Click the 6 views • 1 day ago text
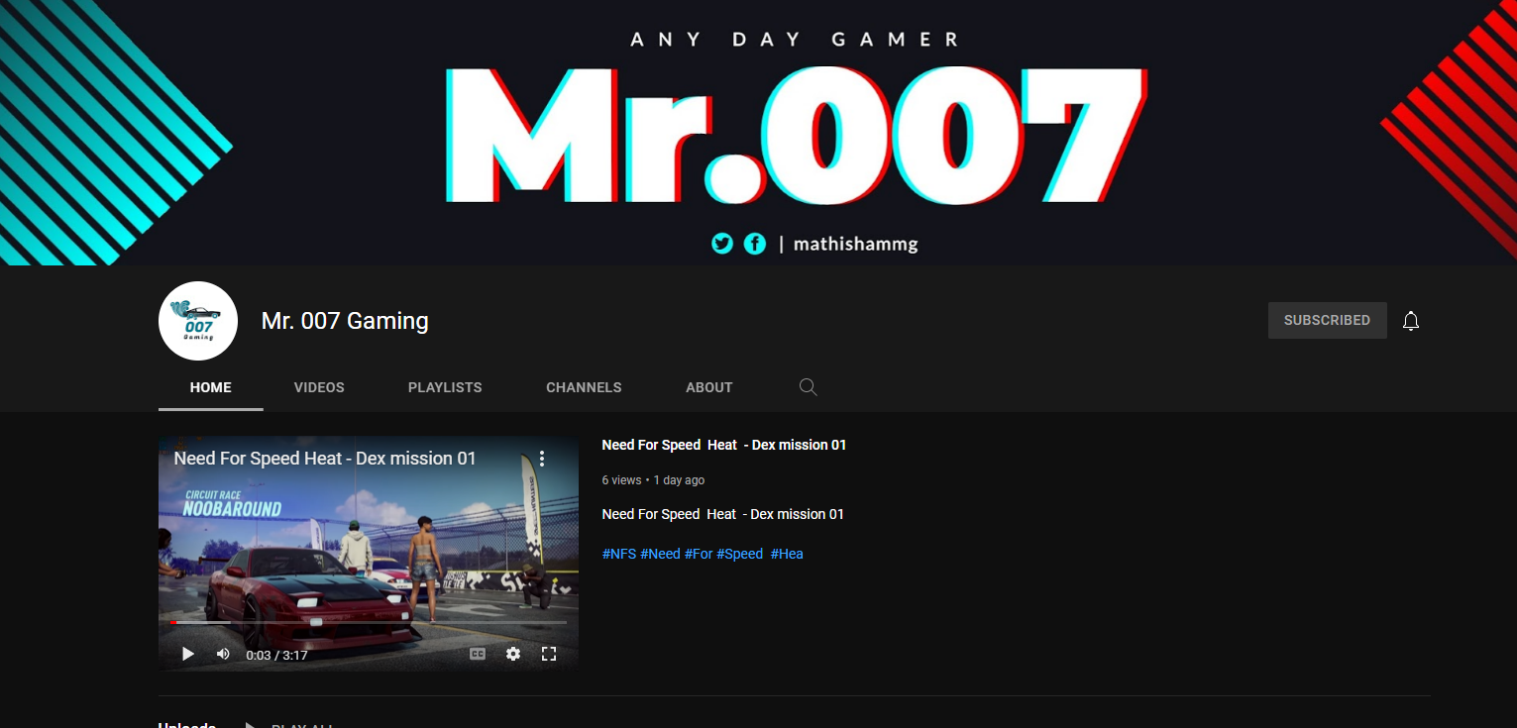Viewport: 1517px width, 728px height. click(x=653, y=480)
